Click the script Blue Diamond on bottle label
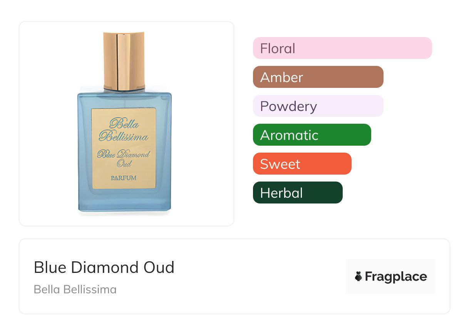Screen dimensions: 469x333 [123, 155]
